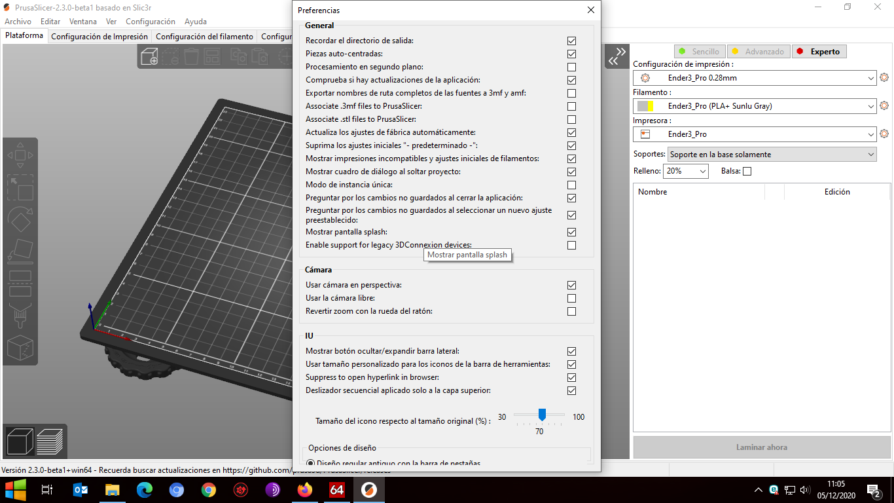Viewport: 894px width, 503px height.
Task: Switch to the Configuración de Impresión tab
Action: pos(99,36)
